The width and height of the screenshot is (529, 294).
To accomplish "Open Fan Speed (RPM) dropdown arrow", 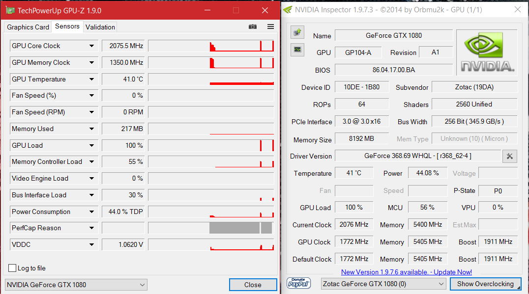I will point(91,112).
